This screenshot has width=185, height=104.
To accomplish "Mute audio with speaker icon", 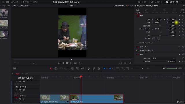I will (x=164, y=68).
